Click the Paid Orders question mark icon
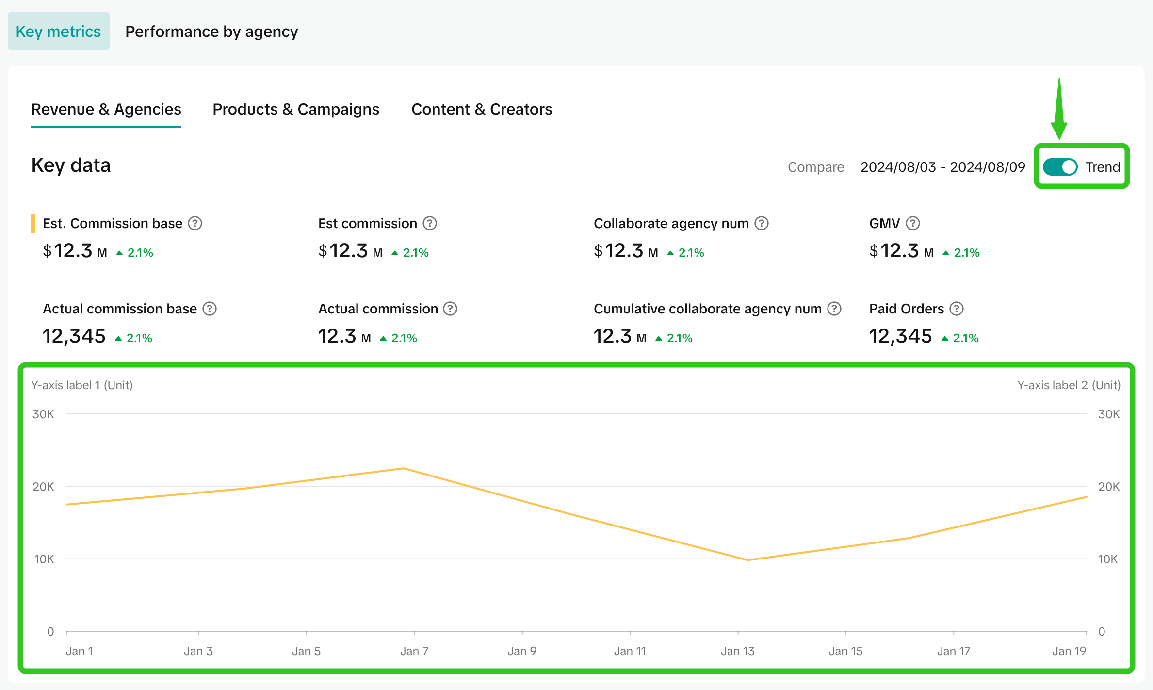1153x690 pixels. click(x=957, y=309)
